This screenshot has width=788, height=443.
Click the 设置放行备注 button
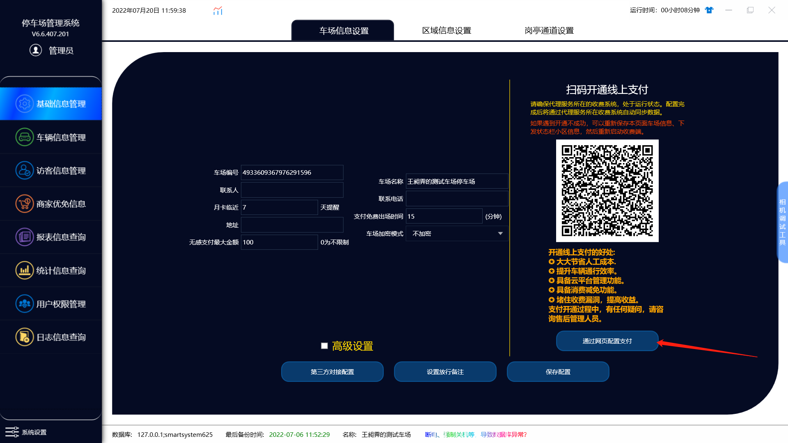point(445,372)
